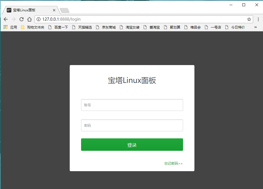
Task: Close the 宝塔Linux面板 tab
Action: [54, 10]
